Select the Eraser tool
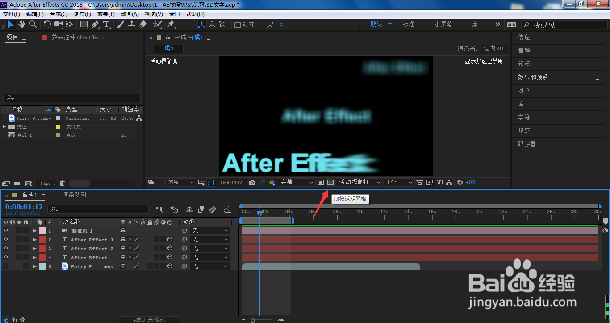This screenshot has width=610, height=323. click(143, 25)
